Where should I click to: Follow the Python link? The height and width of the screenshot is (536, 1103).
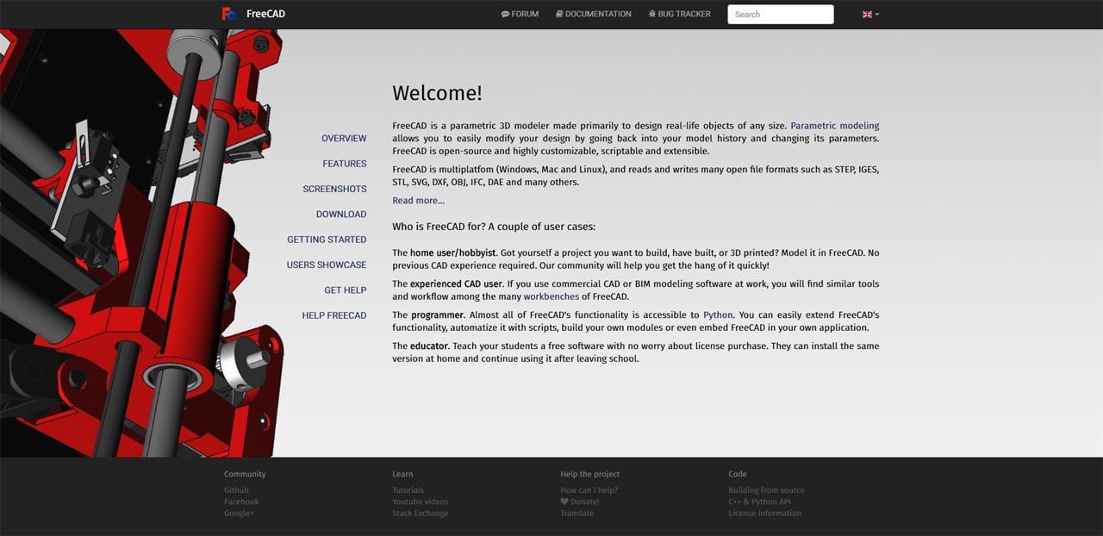click(x=718, y=315)
